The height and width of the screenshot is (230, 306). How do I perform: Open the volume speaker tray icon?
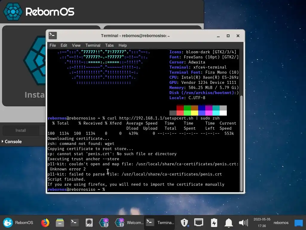pyautogui.click(x=243, y=223)
